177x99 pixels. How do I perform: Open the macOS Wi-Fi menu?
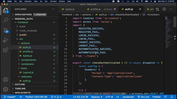pos(142,1)
